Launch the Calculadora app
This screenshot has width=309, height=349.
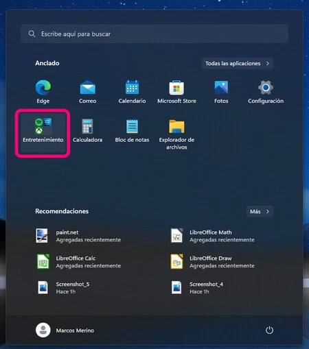(87, 130)
